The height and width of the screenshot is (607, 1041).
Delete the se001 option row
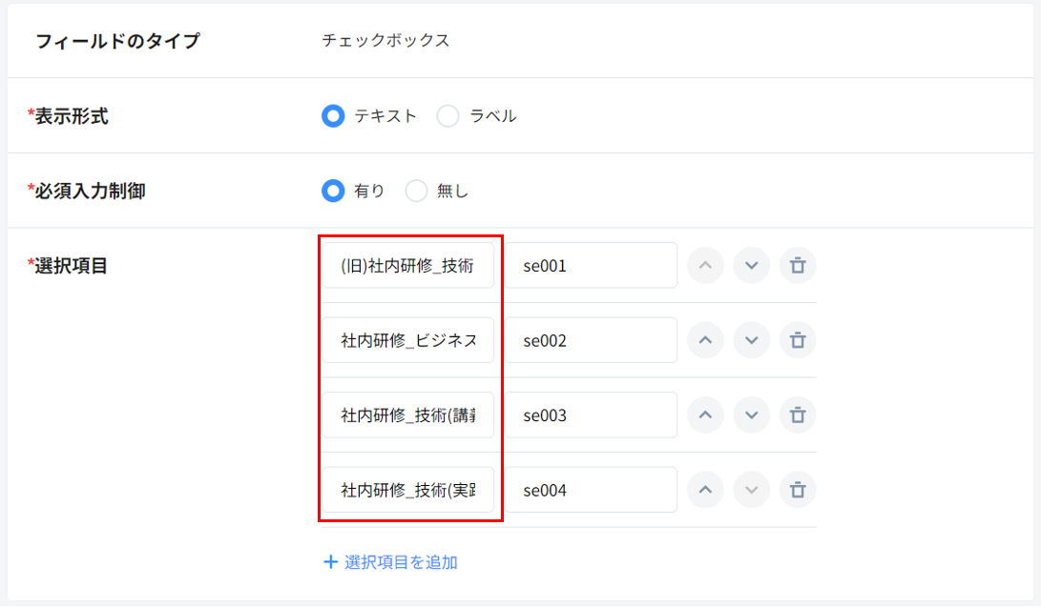click(x=798, y=266)
